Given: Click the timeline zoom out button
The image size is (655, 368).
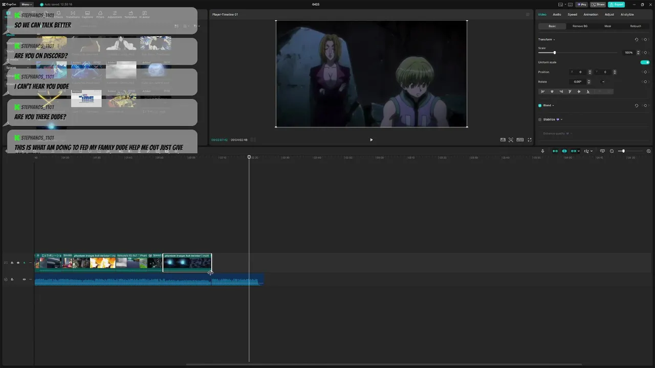Looking at the screenshot, I should click(612, 151).
